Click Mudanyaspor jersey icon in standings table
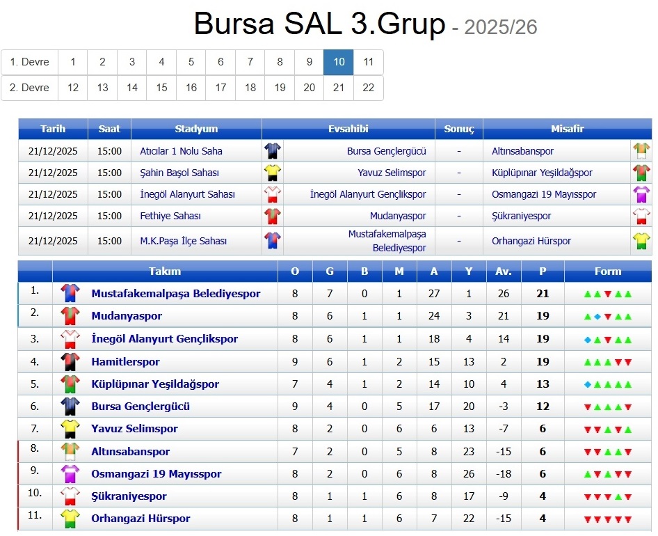 point(70,316)
